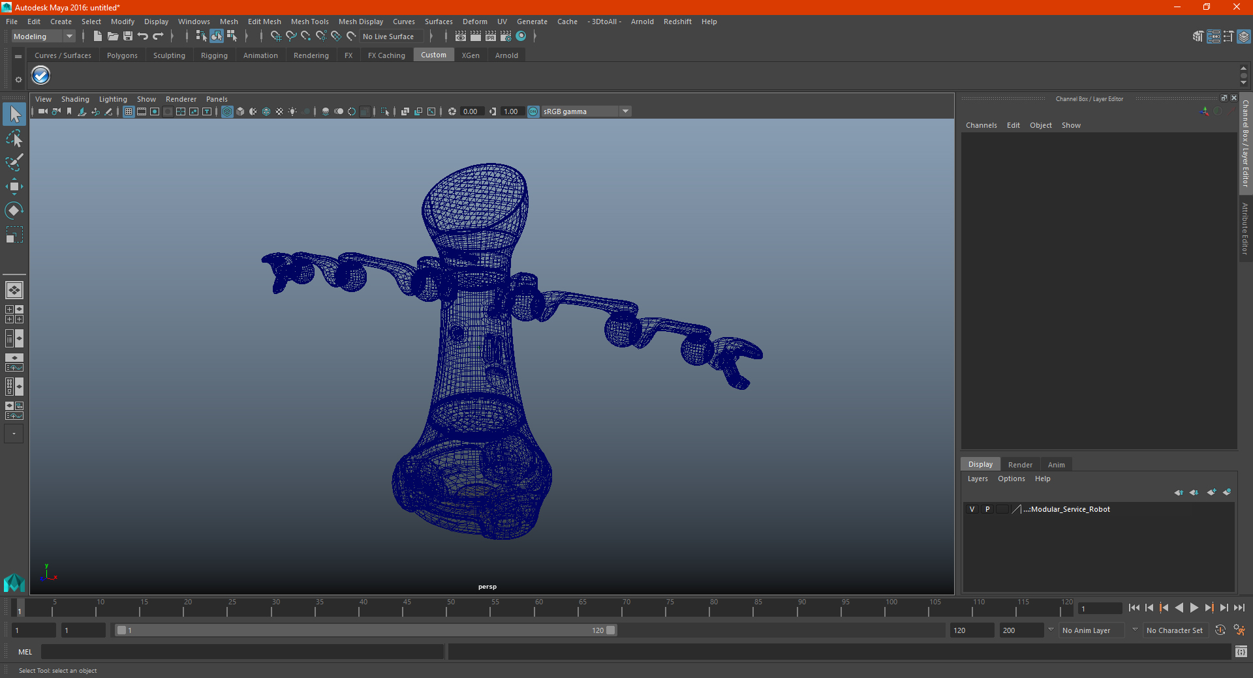Expand the quick layout options arrow button
The width and height of the screenshot is (1253, 678).
pos(14,434)
